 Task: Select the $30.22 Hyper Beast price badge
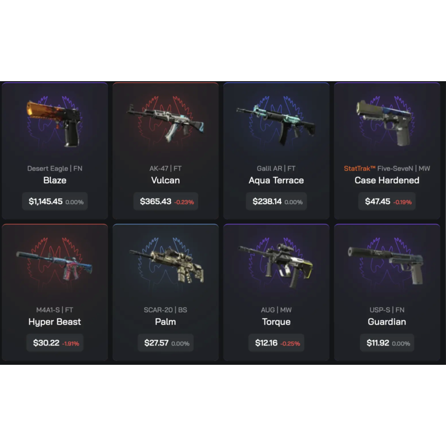point(55,343)
